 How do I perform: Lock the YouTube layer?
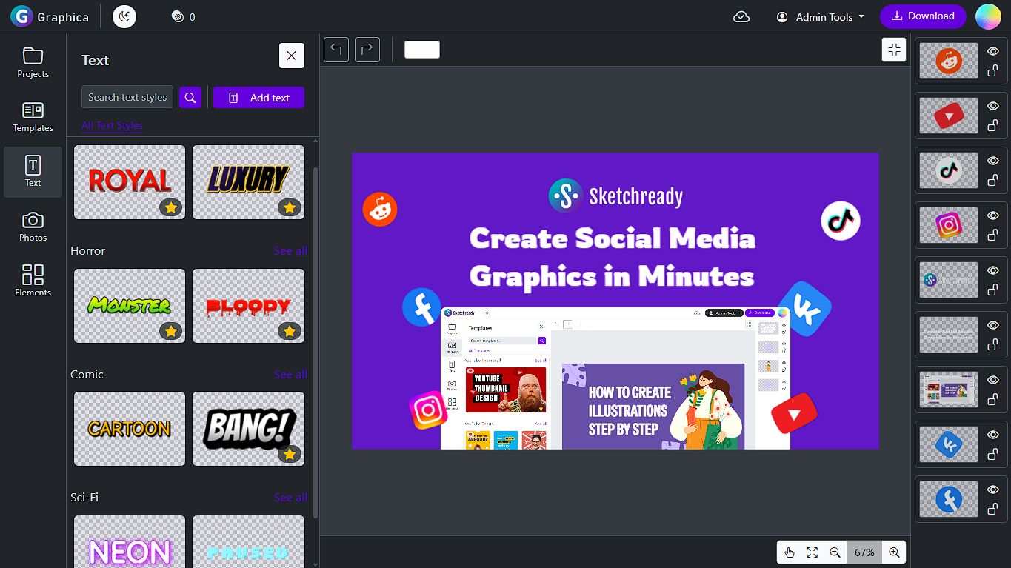(x=992, y=125)
